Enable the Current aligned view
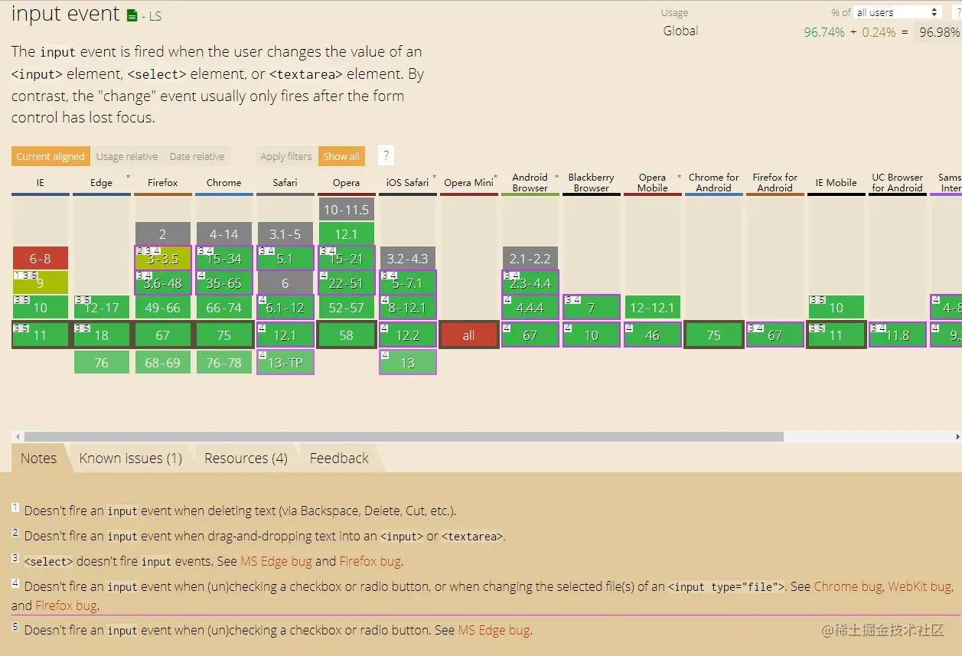This screenshot has width=962, height=656. [50, 155]
